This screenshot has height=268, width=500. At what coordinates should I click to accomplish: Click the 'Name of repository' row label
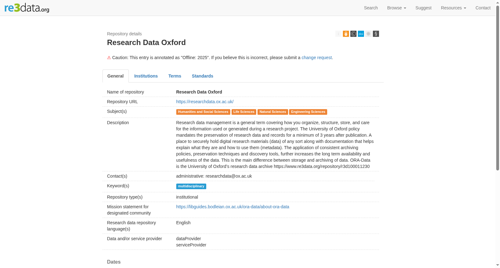(126, 92)
